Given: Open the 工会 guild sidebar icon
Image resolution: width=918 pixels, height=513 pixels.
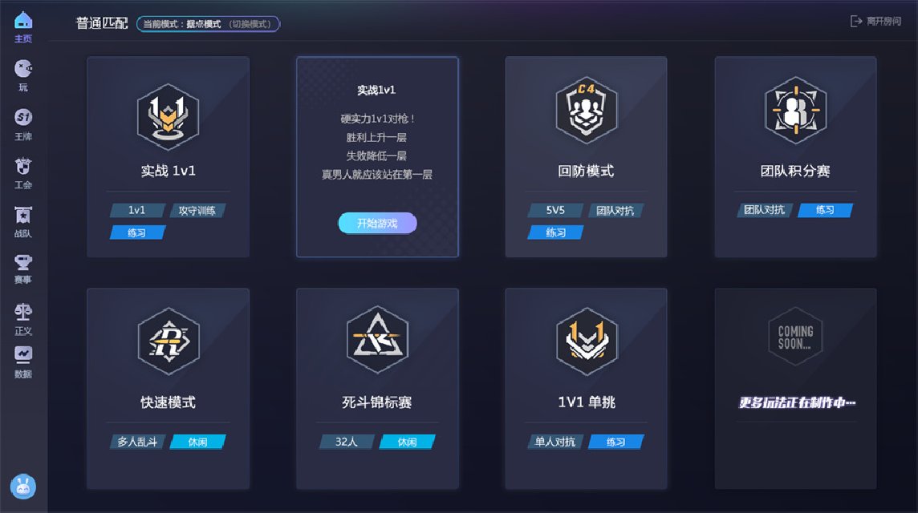Looking at the screenshot, I should pyautogui.click(x=23, y=173).
